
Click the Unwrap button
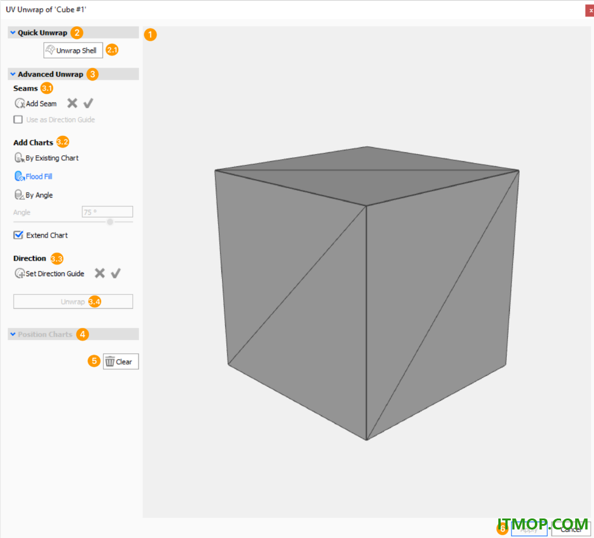click(73, 302)
